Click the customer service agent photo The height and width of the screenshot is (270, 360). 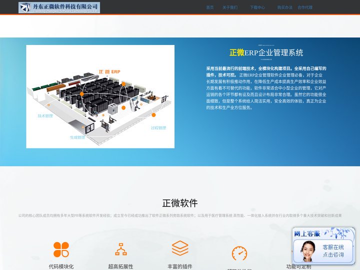[308, 251]
